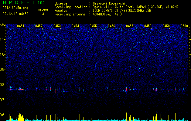Click the 0451 time marker
The image size is (191, 121).
pos(21,26)
